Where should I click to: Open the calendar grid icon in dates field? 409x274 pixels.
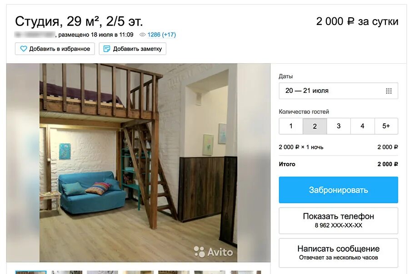(389, 91)
